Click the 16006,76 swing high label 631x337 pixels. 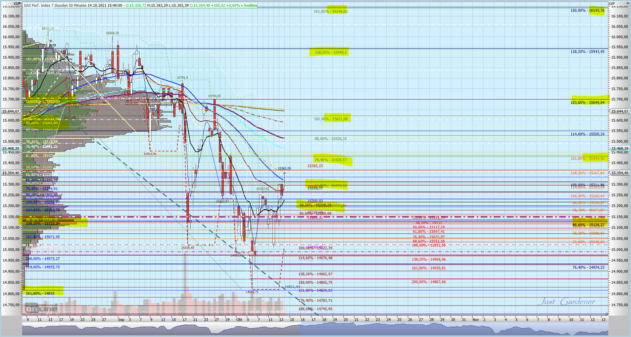coord(112,33)
